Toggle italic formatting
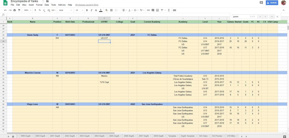Viewport: 289px width, 138px height. pyautogui.click(x=91, y=10)
